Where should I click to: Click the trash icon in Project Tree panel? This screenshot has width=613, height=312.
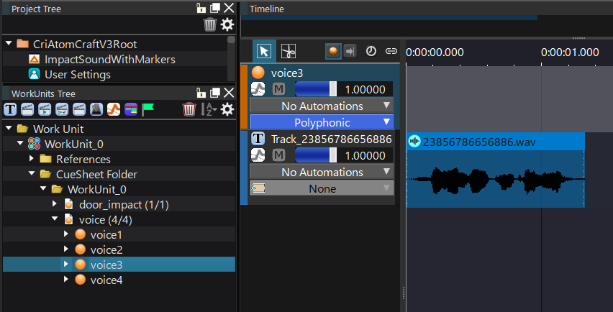click(210, 24)
